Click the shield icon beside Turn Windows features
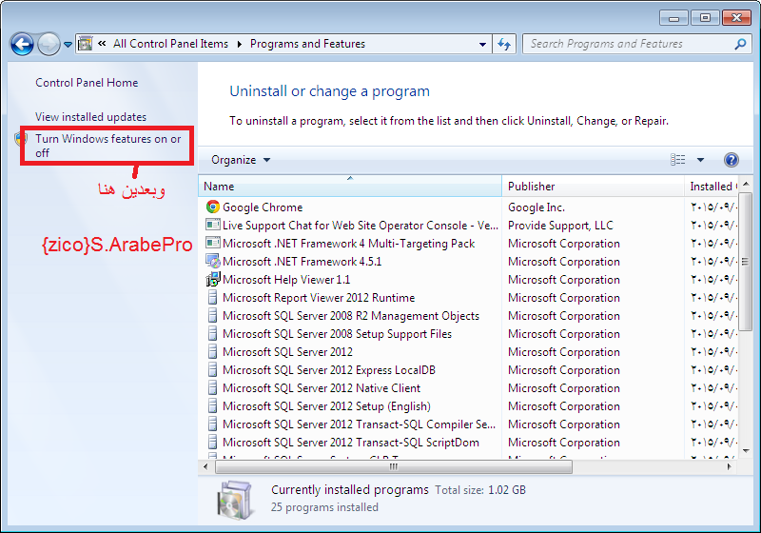The width and height of the screenshot is (761, 533). click(x=20, y=139)
